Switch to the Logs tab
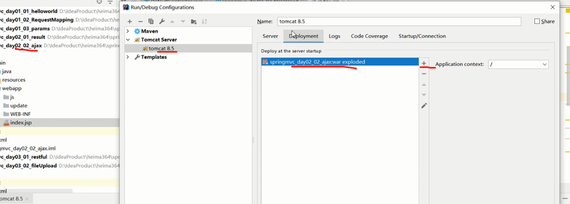 click(x=334, y=36)
